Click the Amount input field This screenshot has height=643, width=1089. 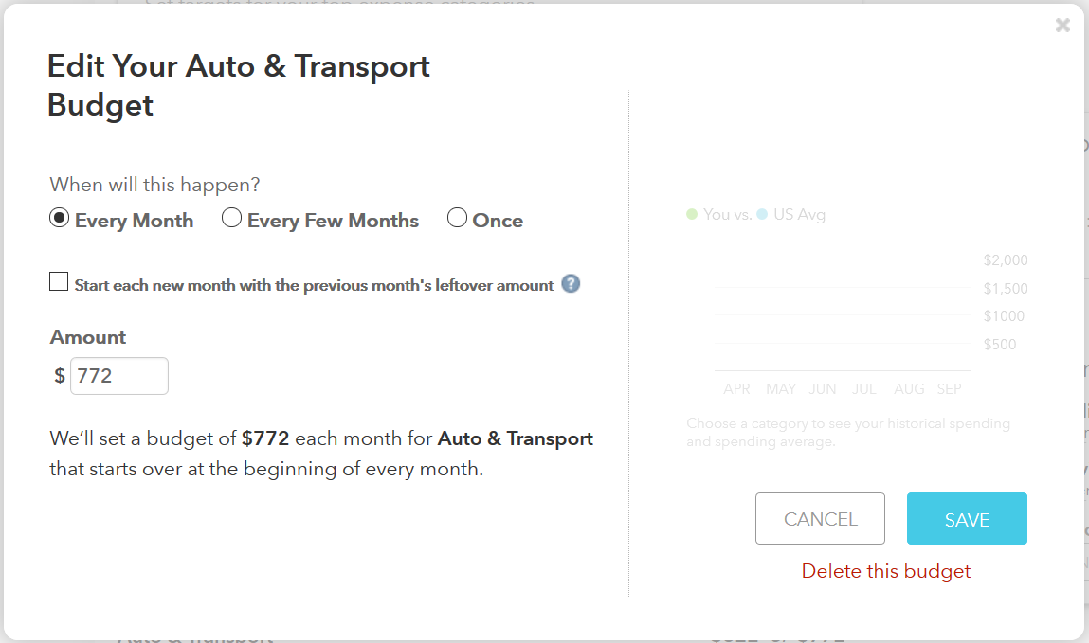[119, 376]
